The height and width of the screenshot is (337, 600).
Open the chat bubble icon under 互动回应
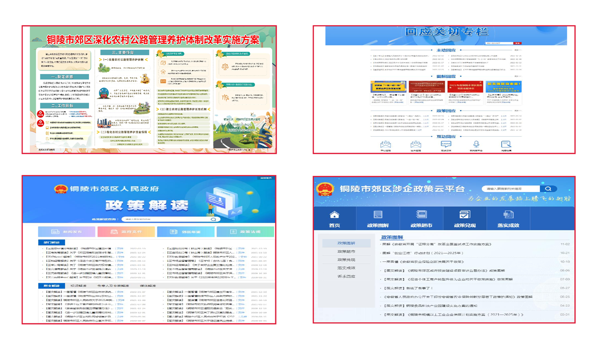[x=446, y=145]
